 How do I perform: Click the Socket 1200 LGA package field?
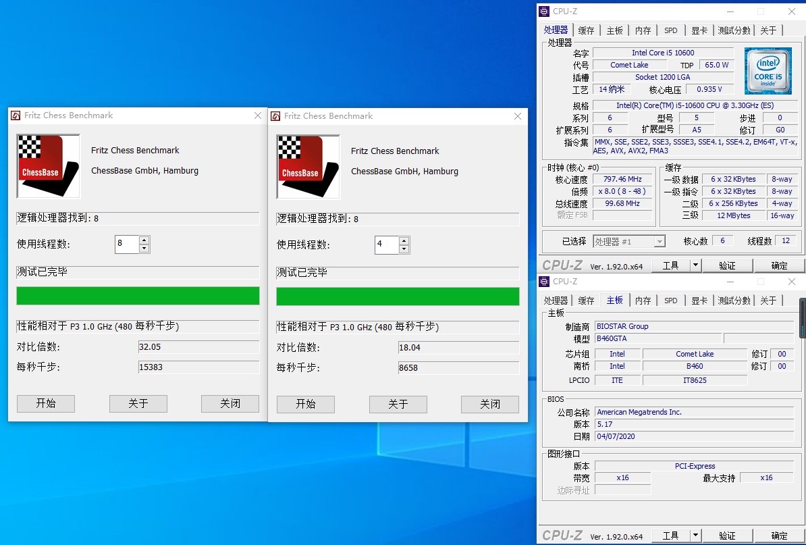click(x=663, y=77)
